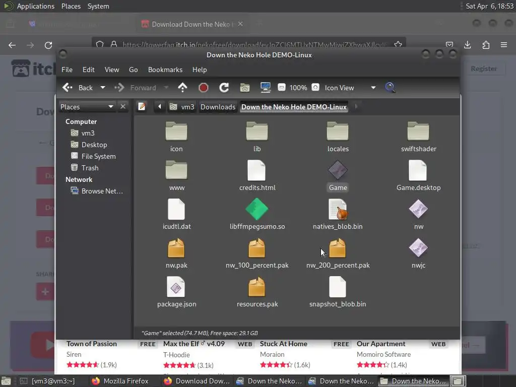Open Places menu in top panel

coord(71,6)
